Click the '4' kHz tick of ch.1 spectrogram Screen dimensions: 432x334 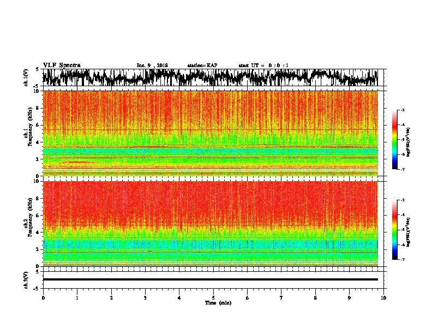[x=38, y=142]
